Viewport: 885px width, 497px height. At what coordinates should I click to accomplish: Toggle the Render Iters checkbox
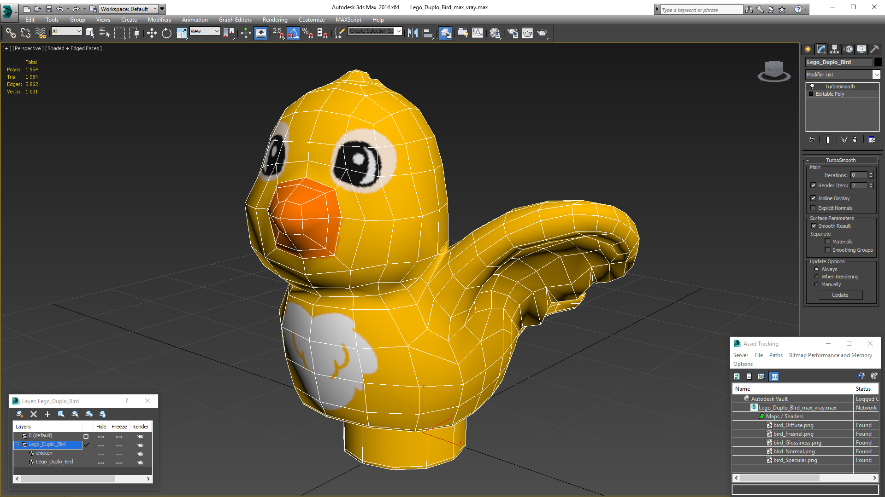click(813, 185)
